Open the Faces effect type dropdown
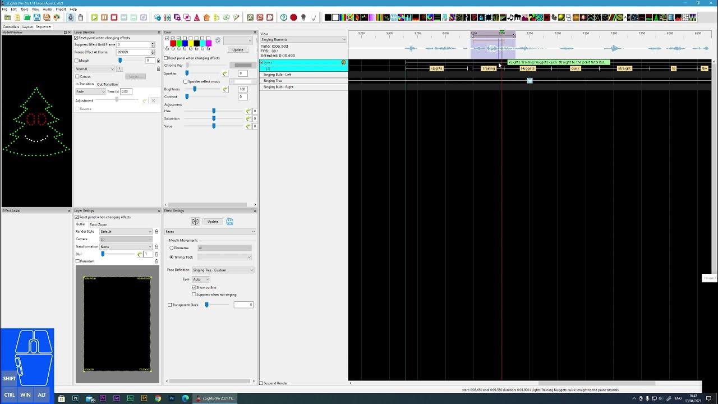This screenshot has width=718, height=404. tap(210, 232)
